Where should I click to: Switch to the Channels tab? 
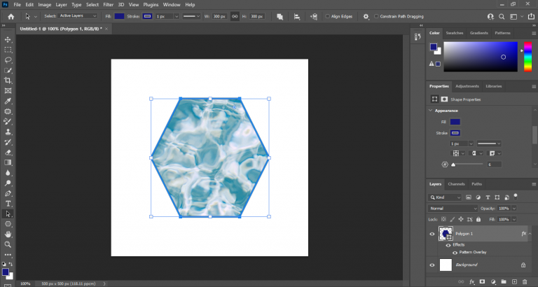456,184
